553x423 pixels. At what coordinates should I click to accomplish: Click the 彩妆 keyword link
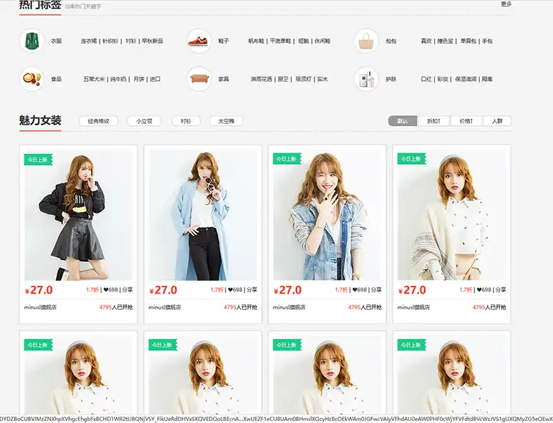point(442,79)
